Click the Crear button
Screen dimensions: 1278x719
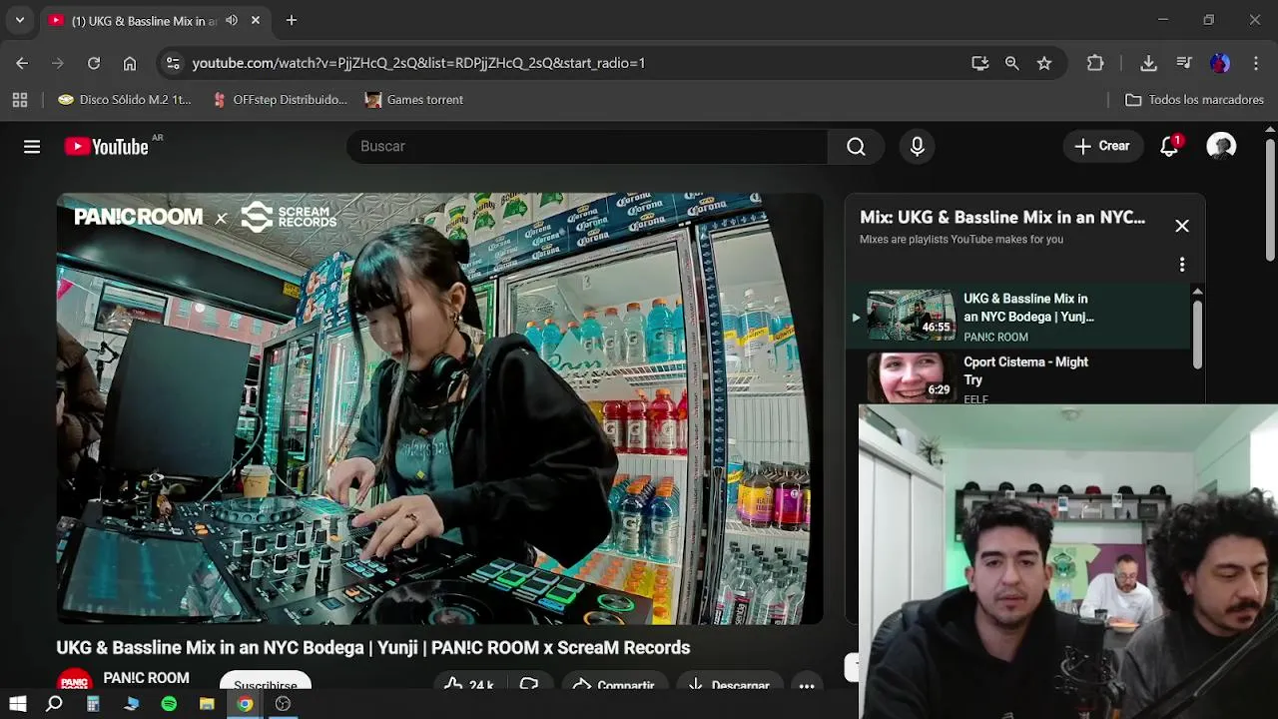1102,147
